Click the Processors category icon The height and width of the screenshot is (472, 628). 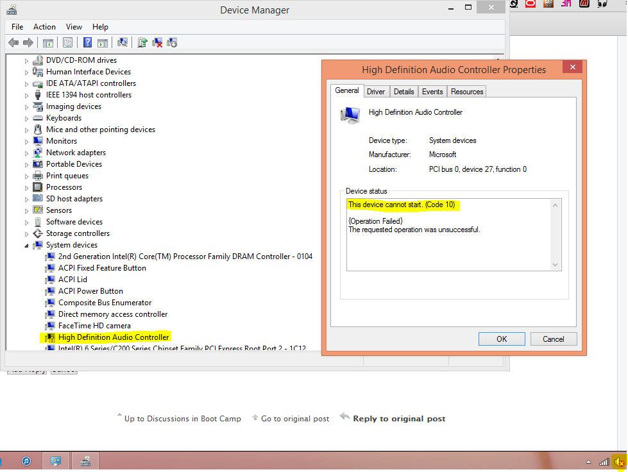(38, 187)
